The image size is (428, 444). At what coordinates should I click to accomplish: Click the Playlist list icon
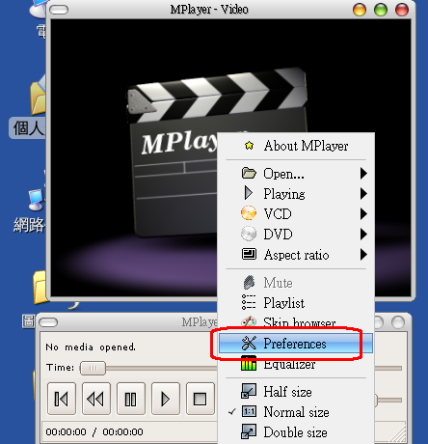(x=249, y=302)
